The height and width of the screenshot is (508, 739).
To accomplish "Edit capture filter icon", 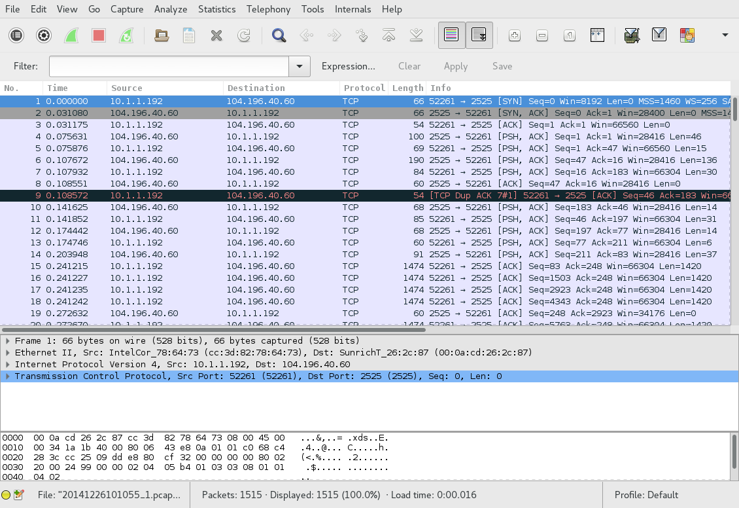I will tap(632, 35).
